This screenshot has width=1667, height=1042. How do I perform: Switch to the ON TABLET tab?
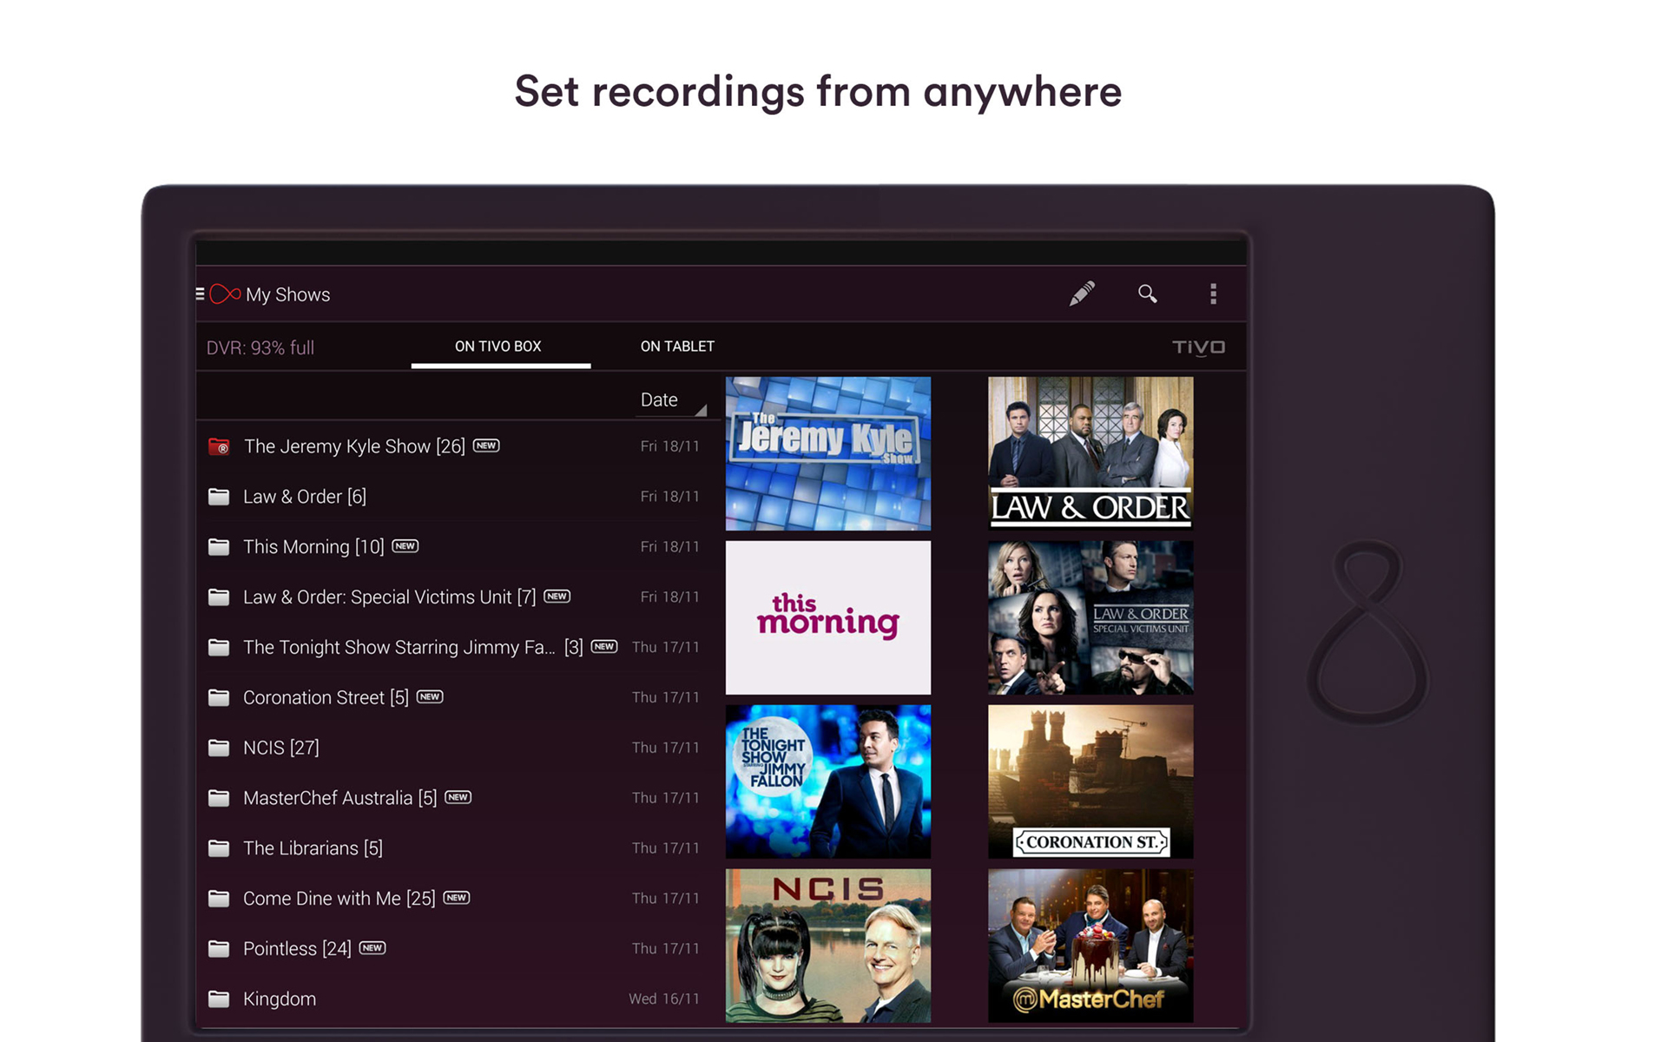(677, 346)
